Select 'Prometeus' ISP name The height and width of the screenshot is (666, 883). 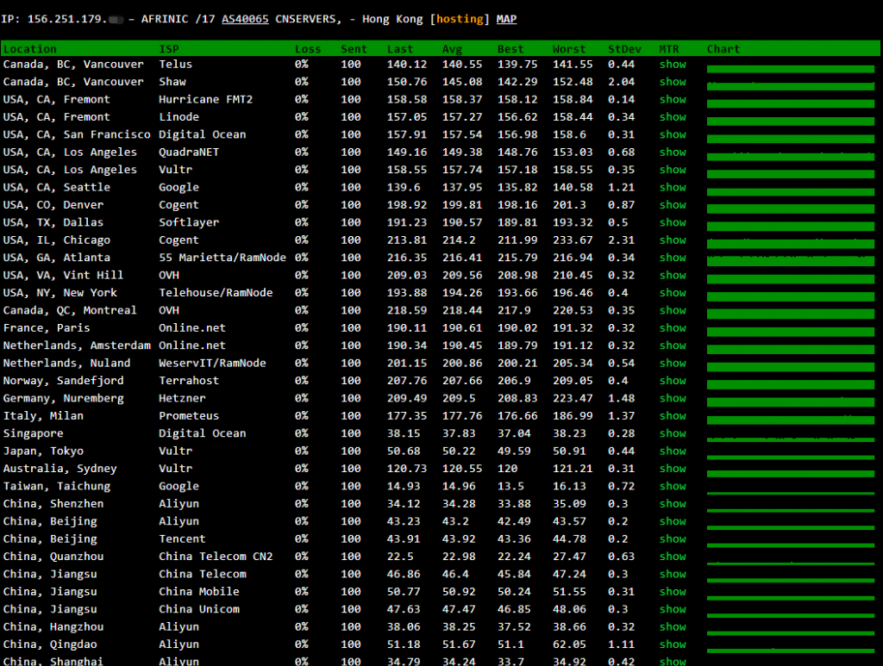(189, 415)
